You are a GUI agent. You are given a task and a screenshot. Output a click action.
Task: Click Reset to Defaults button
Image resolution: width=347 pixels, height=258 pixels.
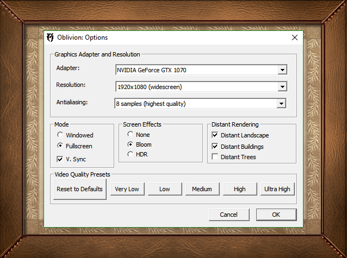[79, 189]
